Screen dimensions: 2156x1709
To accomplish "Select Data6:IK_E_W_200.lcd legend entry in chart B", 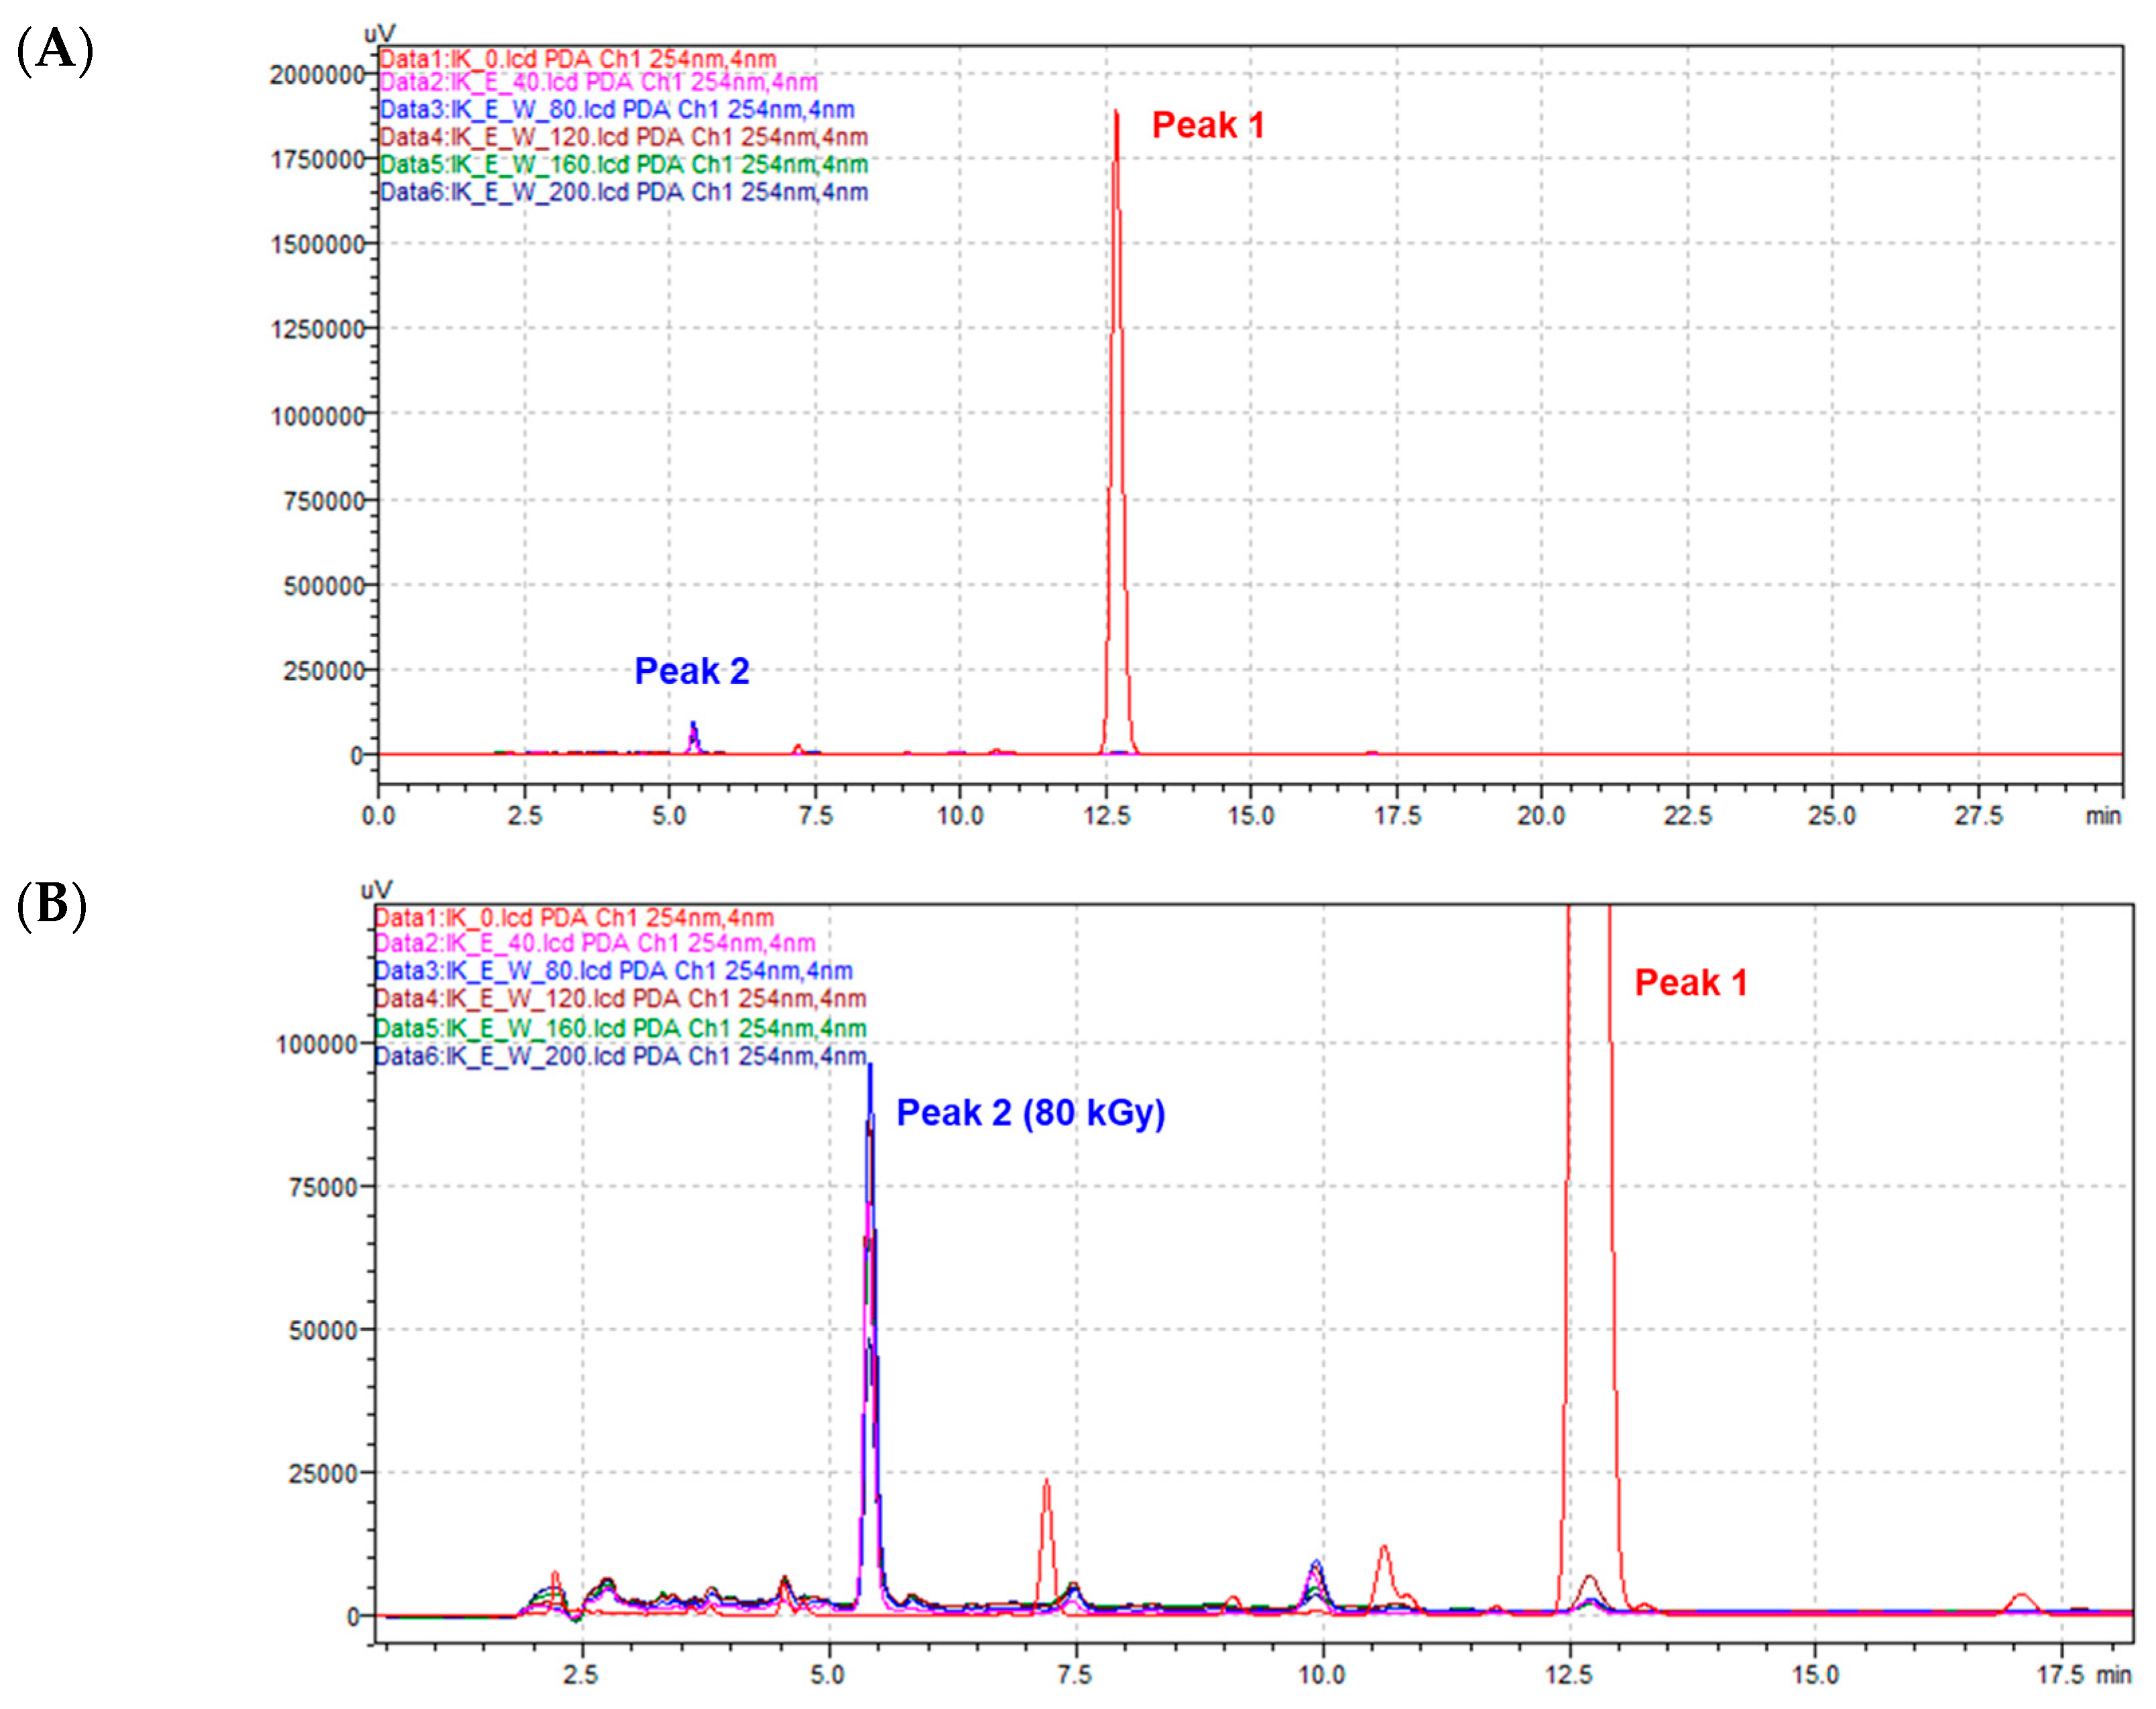I will [x=620, y=1056].
